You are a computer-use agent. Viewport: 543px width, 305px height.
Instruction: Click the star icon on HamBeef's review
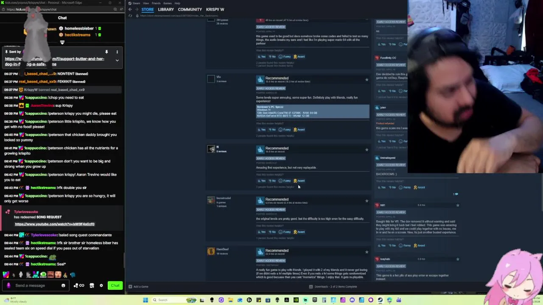coord(367,252)
